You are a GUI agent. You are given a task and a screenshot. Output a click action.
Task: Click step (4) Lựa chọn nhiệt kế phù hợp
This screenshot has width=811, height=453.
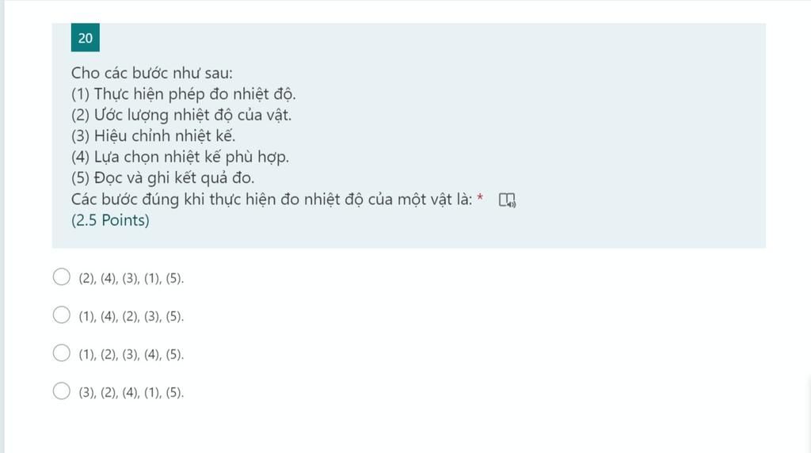pyautogui.click(x=180, y=157)
